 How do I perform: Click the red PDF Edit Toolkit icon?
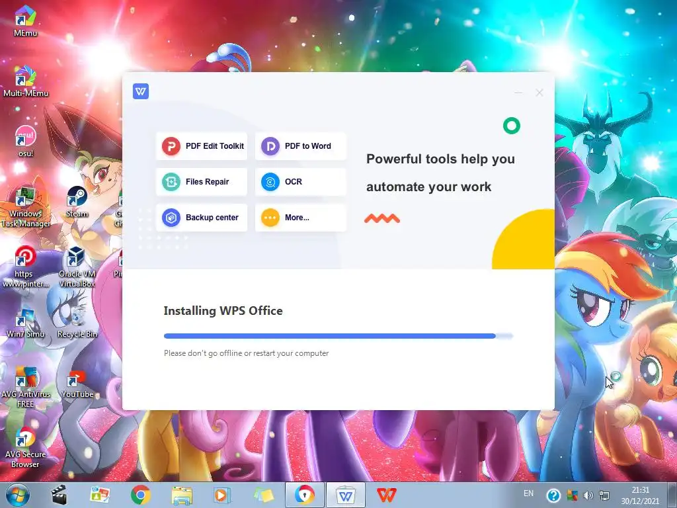[x=171, y=146]
